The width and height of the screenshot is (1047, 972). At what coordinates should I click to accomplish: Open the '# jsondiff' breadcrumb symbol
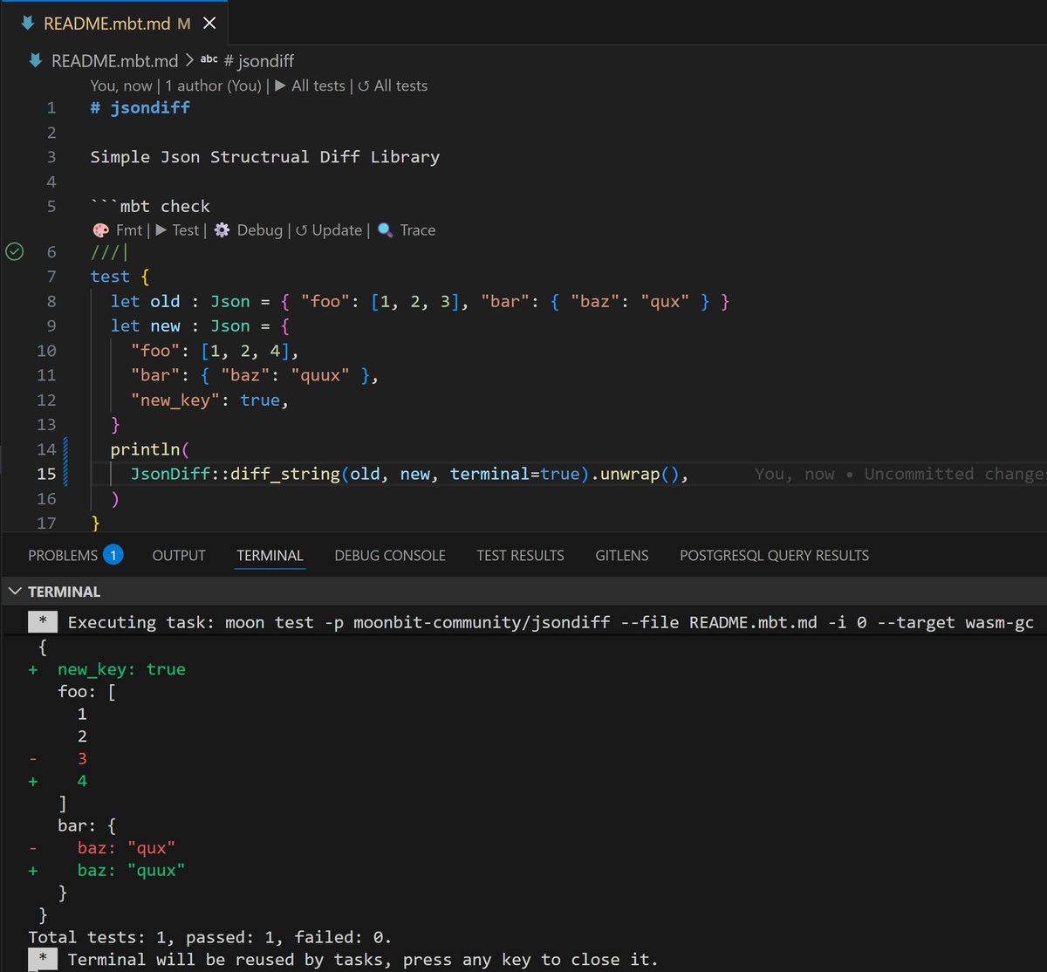[258, 60]
